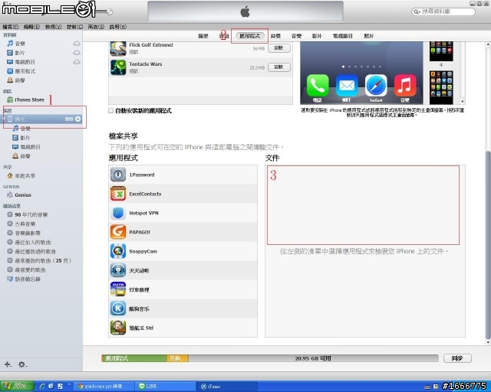Select 應用程式 in the library sidebar
Screen dimensions: 491x392
[25, 71]
